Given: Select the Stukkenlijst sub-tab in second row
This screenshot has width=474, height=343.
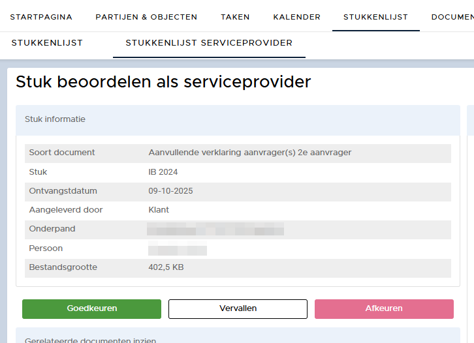Looking at the screenshot, I should coord(47,43).
